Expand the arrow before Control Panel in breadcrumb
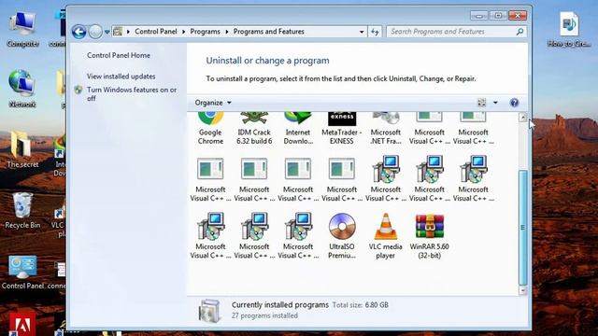This screenshot has height=336, width=598. [128, 32]
